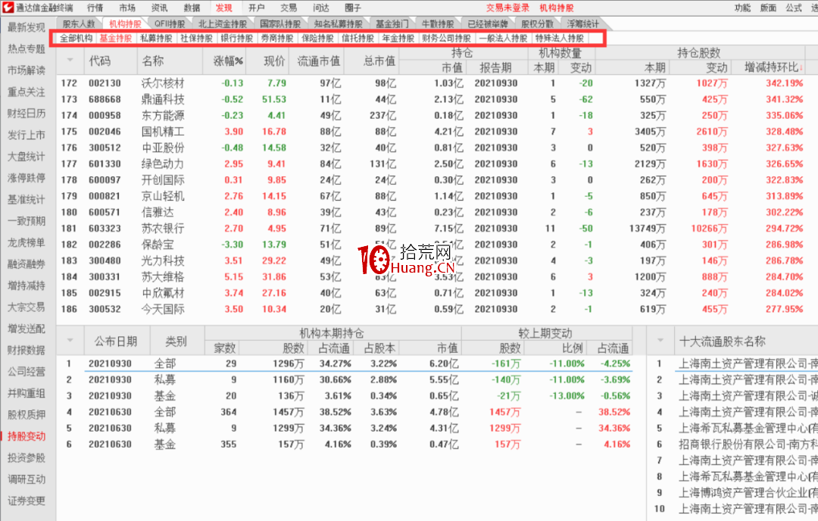Open 龙虎榜单 in the left sidebar
Screen dimensions: 818x521
[26, 242]
